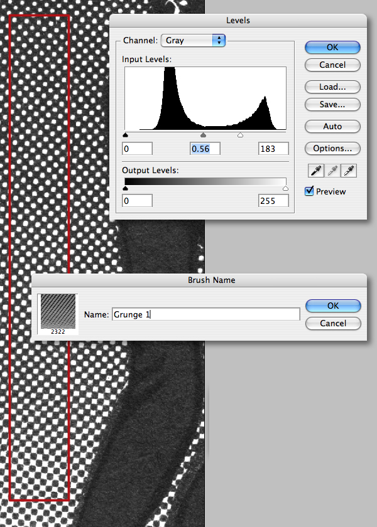This screenshot has width=377, height=527.
Task: Click the Load... button
Action: click(332, 87)
